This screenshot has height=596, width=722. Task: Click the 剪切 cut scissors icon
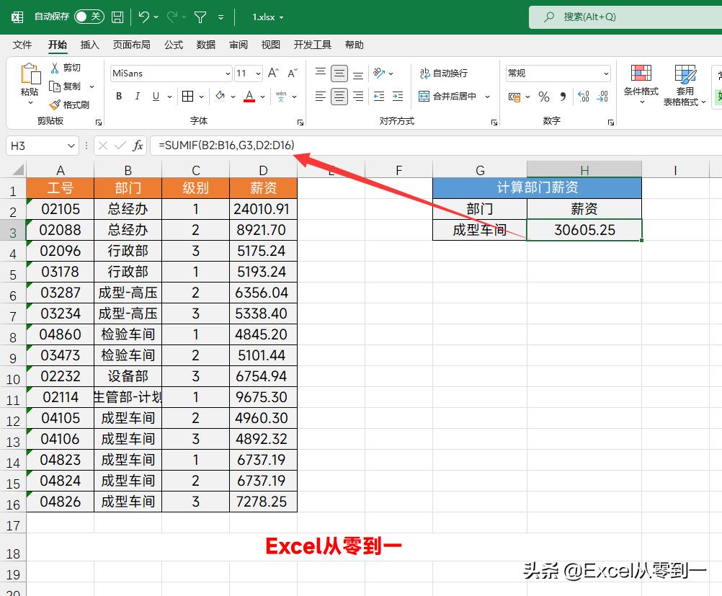coord(56,67)
